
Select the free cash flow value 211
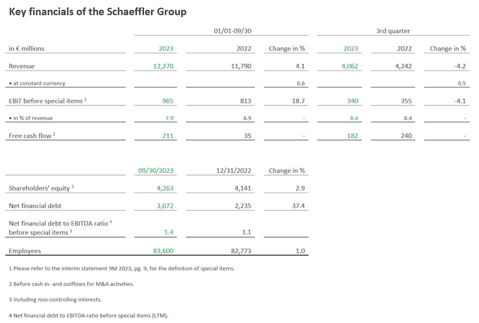[167, 136]
